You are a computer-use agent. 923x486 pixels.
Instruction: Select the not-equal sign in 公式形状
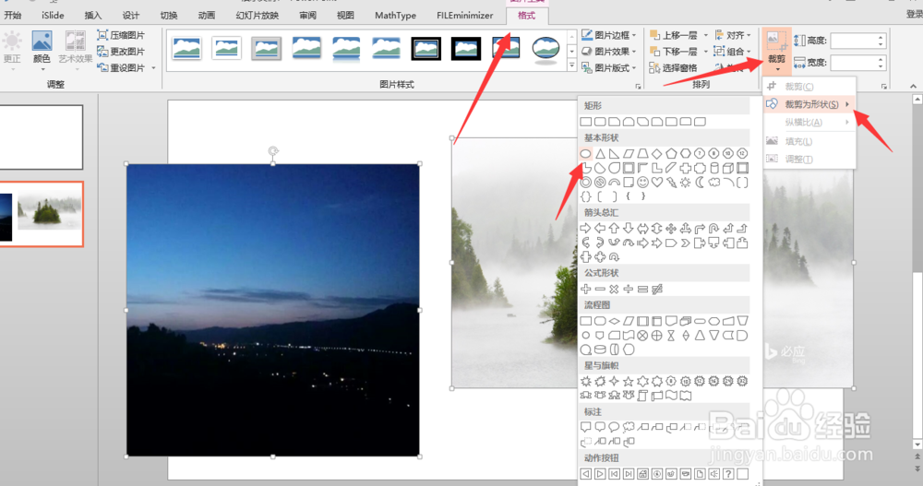pyautogui.click(x=657, y=289)
